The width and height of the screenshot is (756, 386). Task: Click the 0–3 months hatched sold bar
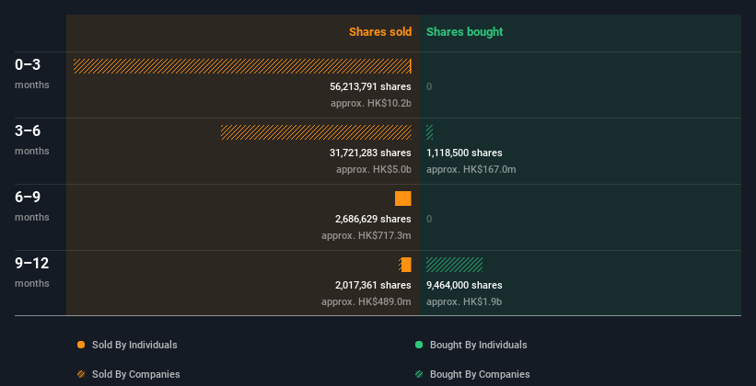coord(242,66)
